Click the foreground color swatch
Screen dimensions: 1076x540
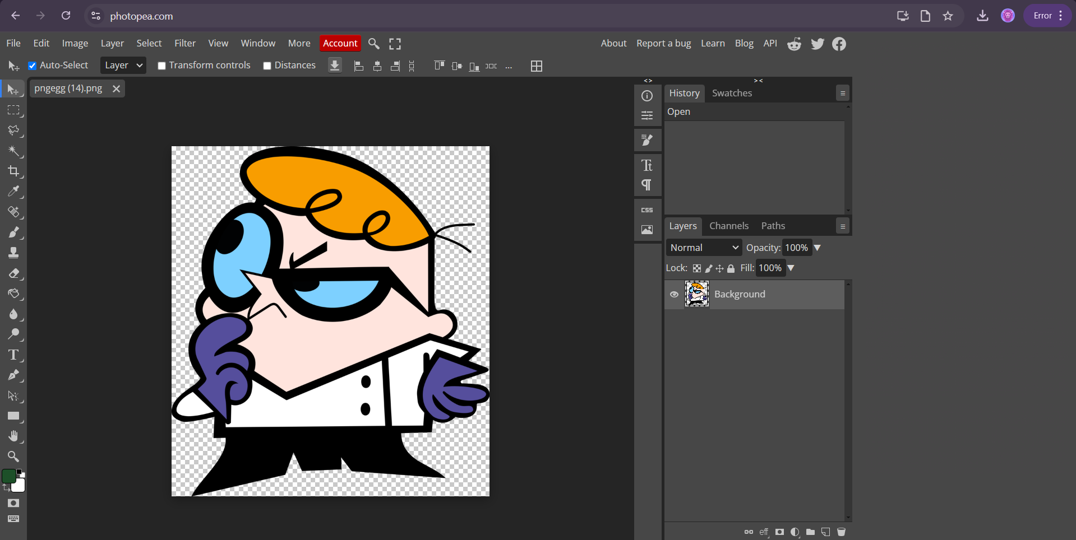(x=8, y=476)
